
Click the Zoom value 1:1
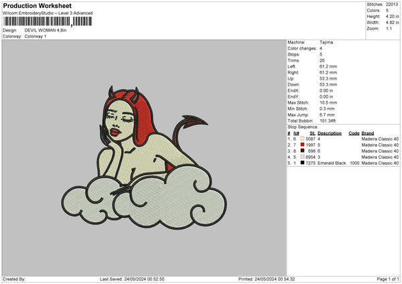pos(389,28)
